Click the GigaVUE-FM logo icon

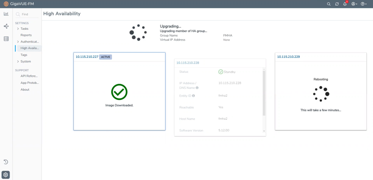click(6, 4)
